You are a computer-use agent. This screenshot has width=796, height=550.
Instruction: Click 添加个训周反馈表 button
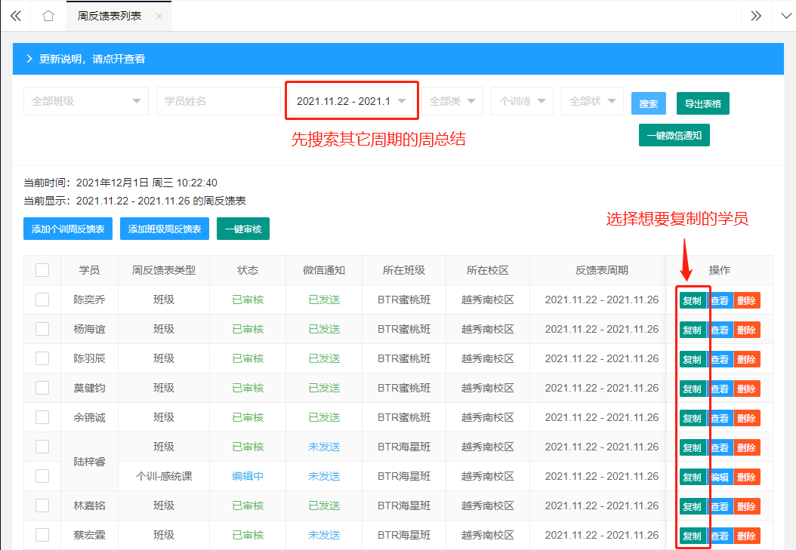(68, 229)
